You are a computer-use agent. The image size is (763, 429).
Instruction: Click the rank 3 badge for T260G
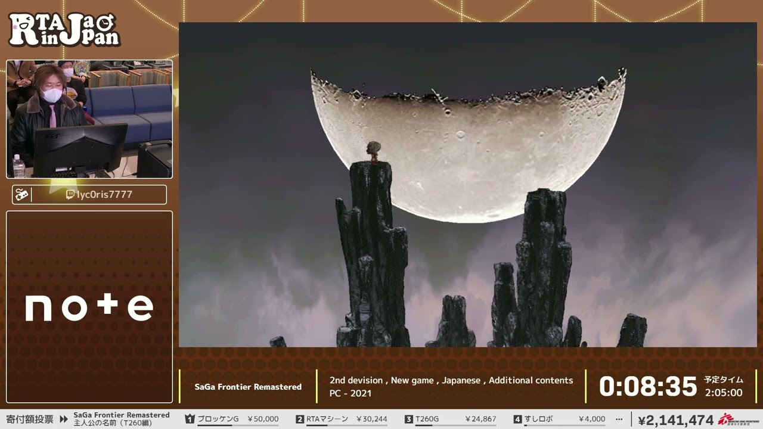point(408,419)
